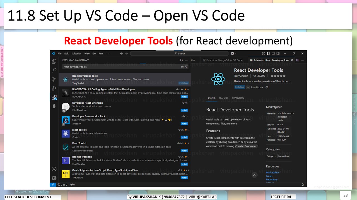Toggle the Auto Update checkbox
This screenshot has width=357, height=200.
(248, 87)
